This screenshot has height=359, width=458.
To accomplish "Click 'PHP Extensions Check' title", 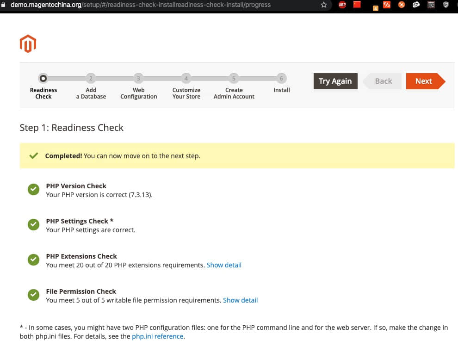I will click(x=81, y=256).
